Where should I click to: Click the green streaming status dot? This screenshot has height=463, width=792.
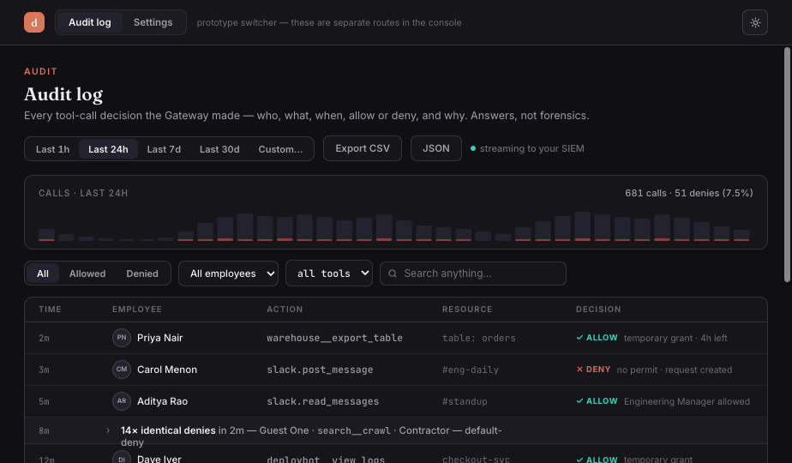[x=473, y=148]
